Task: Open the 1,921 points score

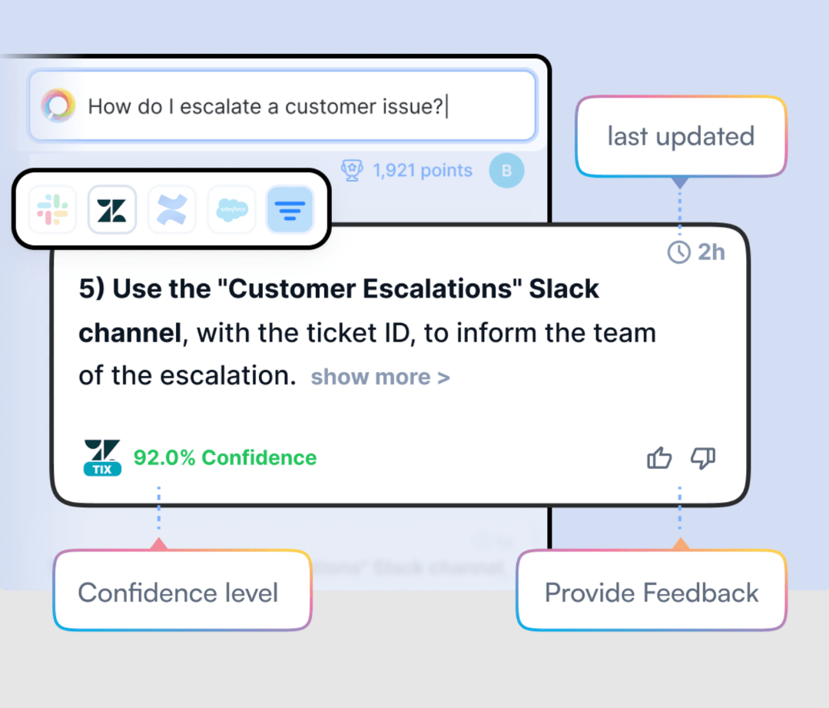Action: click(x=423, y=170)
